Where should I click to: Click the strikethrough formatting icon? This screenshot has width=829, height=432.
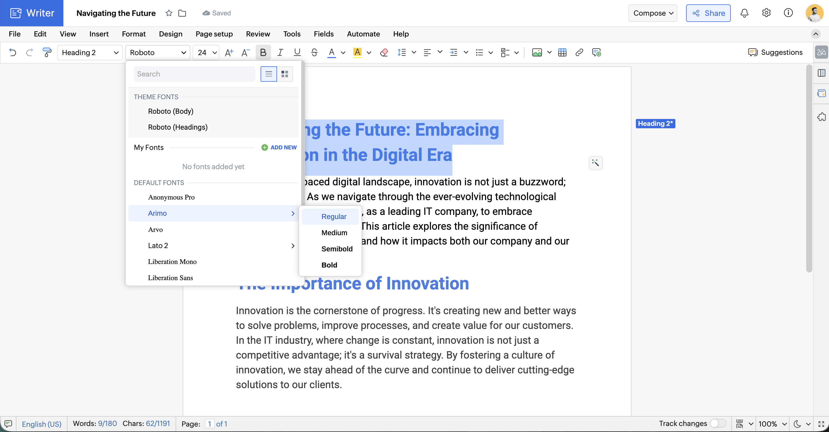coord(314,52)
